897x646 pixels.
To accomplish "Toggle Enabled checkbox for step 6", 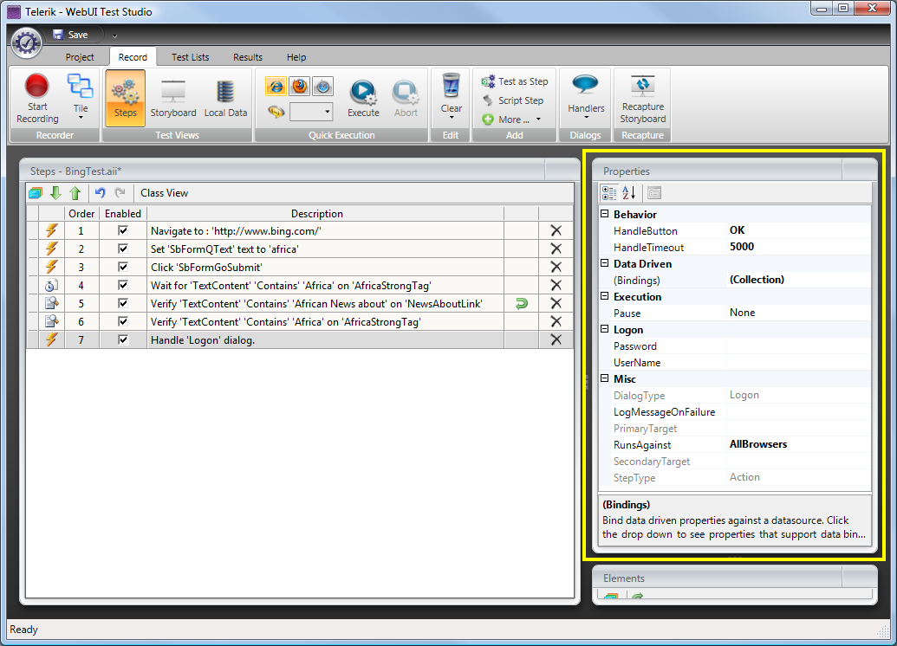I will click(x=123, y=321).
